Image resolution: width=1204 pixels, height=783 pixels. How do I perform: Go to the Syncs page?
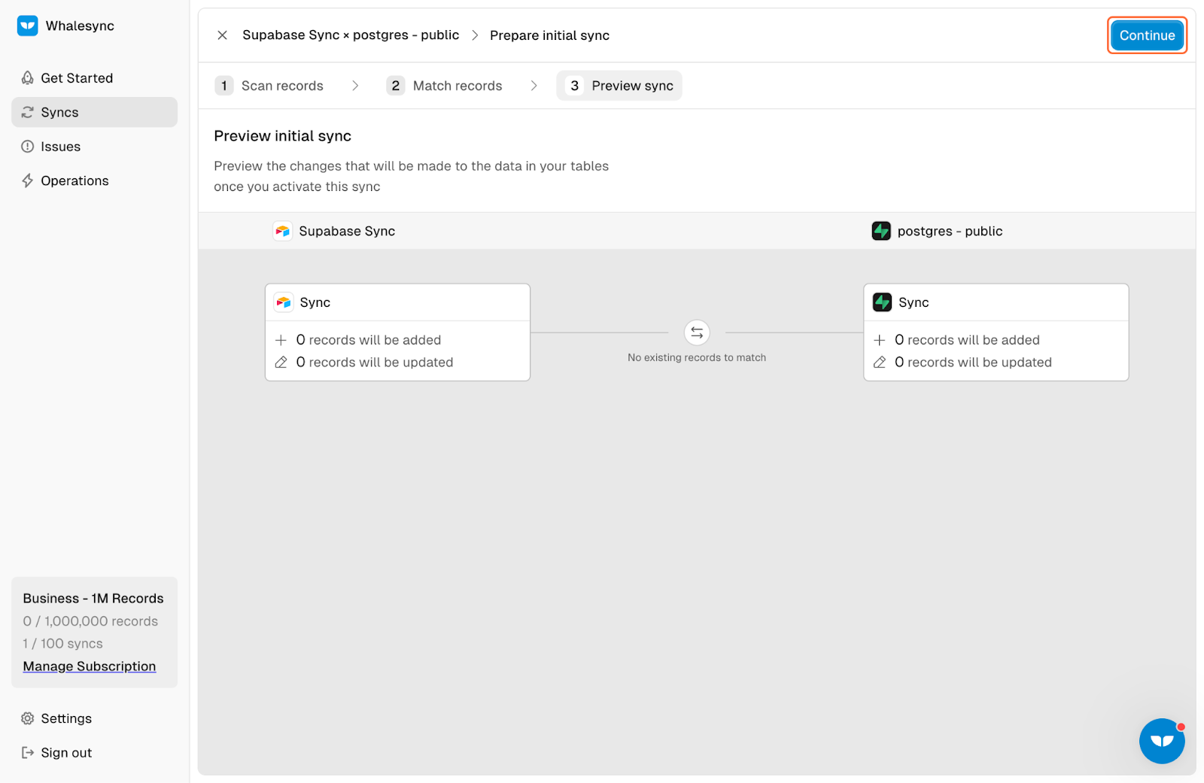94,112
